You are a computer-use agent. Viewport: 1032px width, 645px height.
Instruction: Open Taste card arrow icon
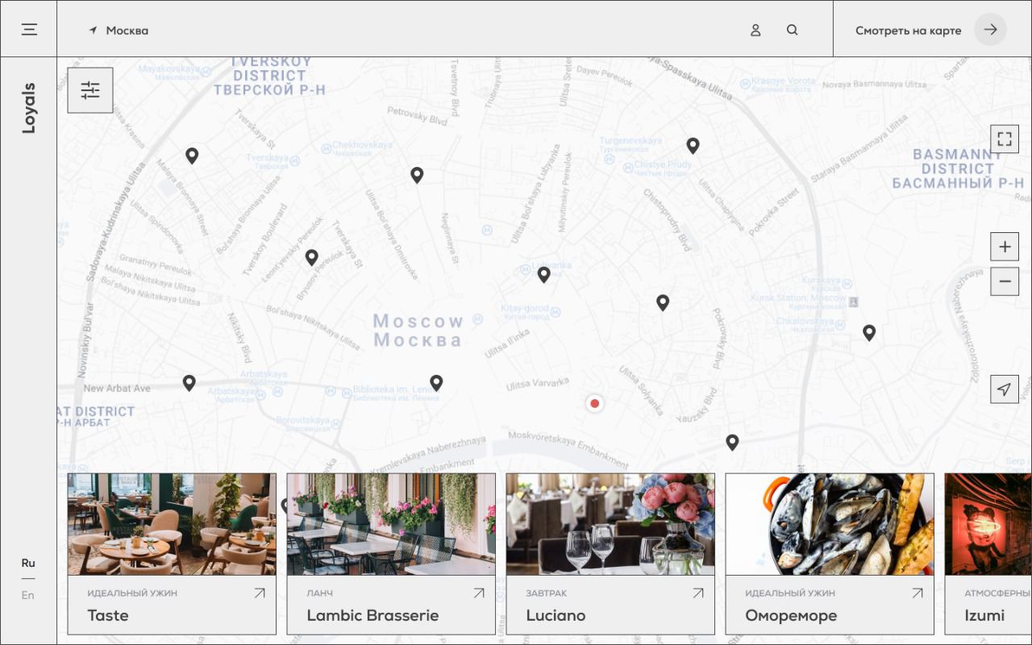(x=260, y=593)
